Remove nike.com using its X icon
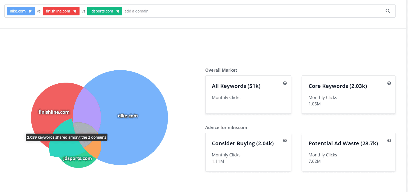Viewport: 408px width, 192px height. tap(30, 11)
